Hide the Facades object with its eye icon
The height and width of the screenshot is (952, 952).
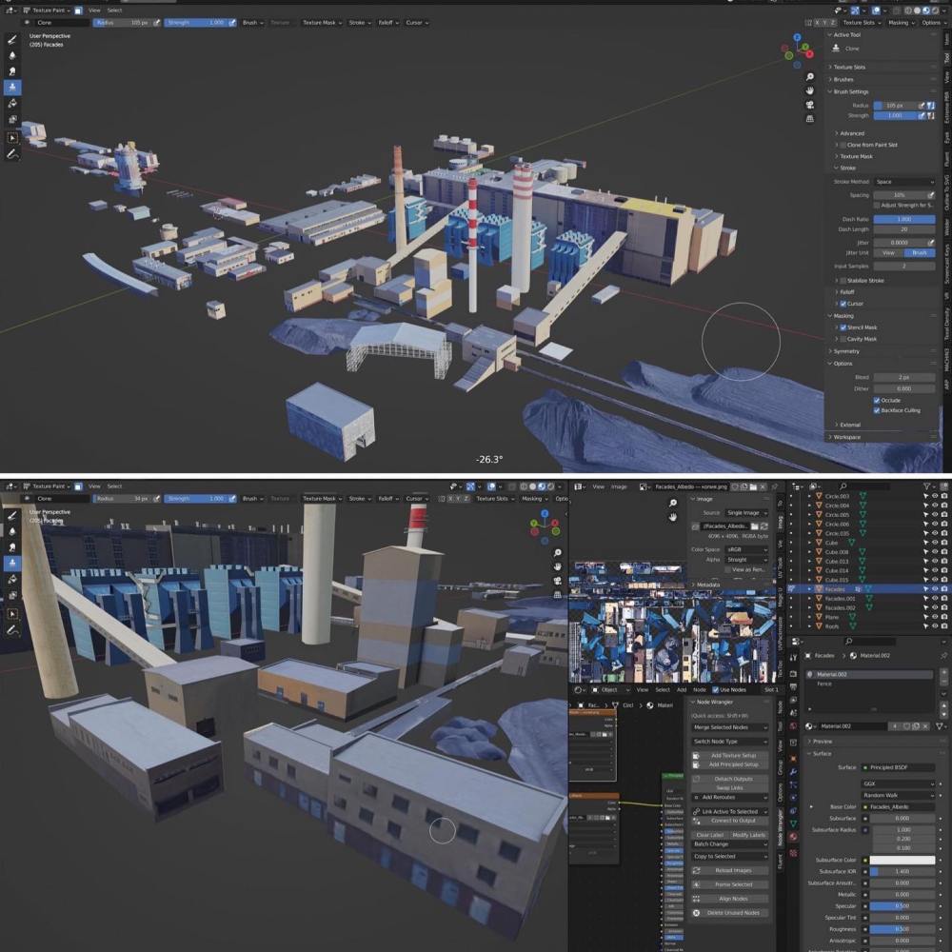[936, 589]
